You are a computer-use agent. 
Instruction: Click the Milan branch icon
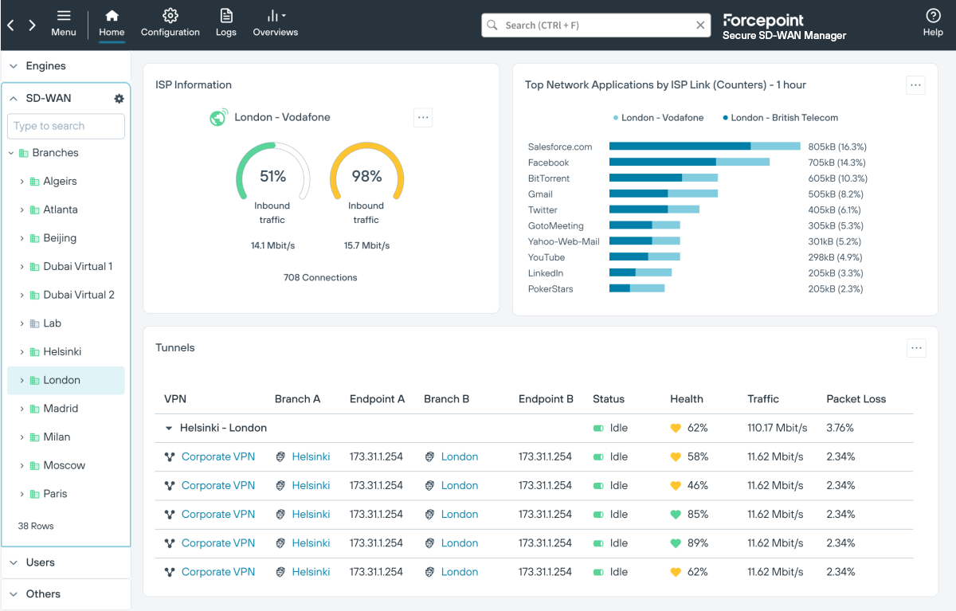click(34, 437)
